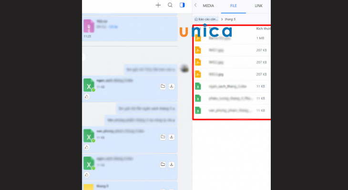348x190 pixels.
Task: Go back using the chevron beside MEDIA
Action: tap(195, 5)
